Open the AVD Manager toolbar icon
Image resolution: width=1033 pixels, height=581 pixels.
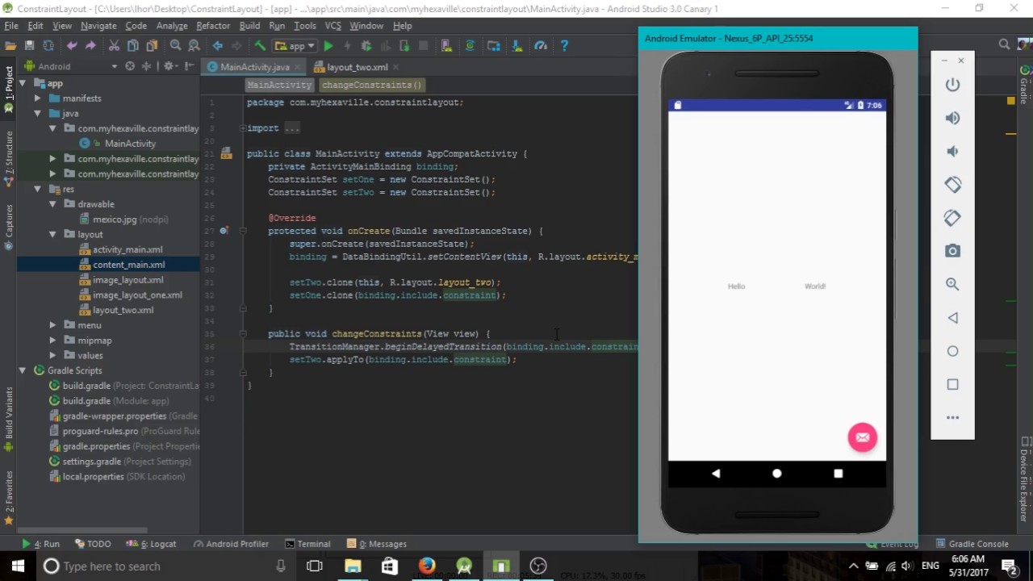[446, 46]
